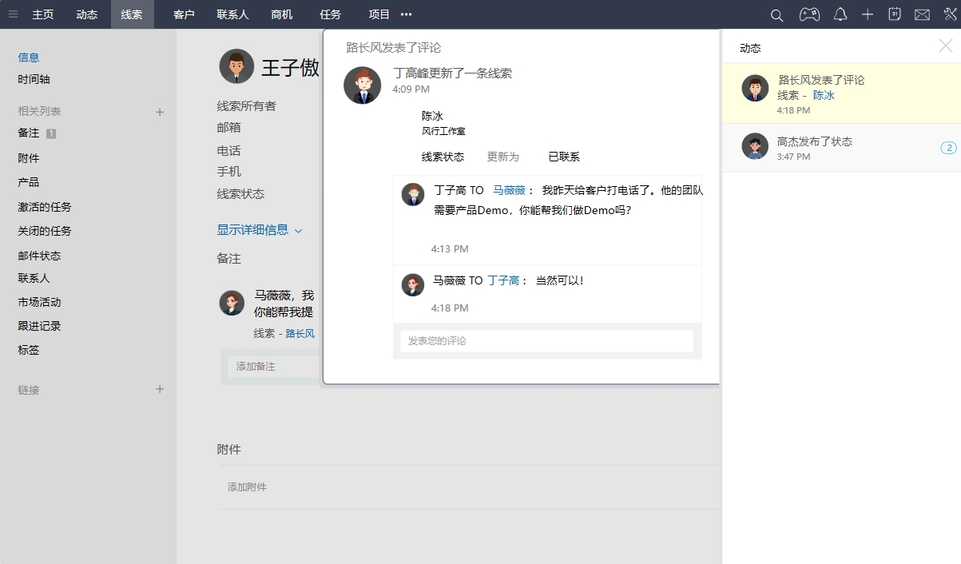
Task: Open the tools settings icon
Action: tap(948, 14)
